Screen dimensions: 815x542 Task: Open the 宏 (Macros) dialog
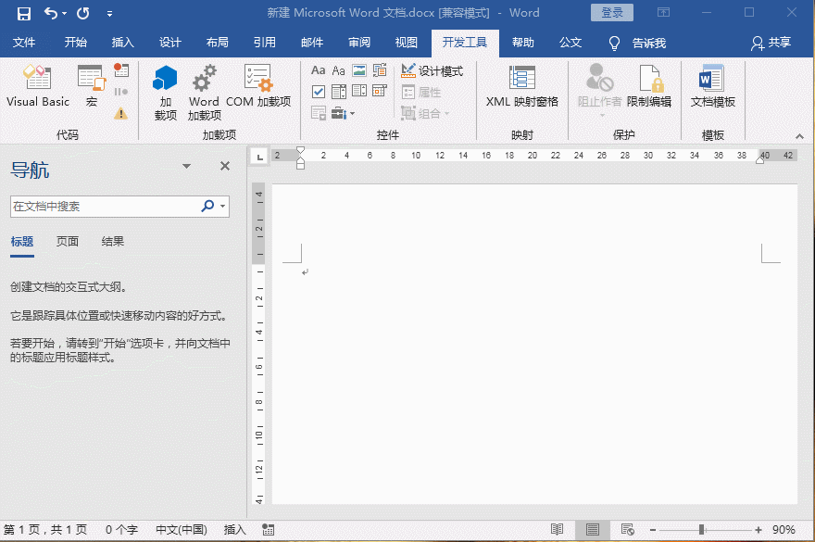[92, 86]
